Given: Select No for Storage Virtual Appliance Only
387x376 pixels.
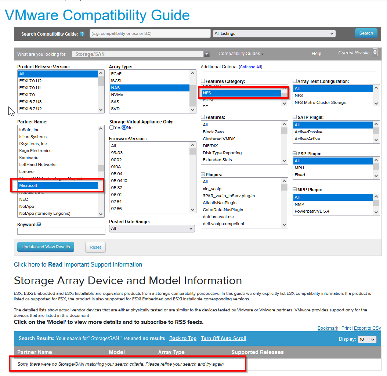Looking at the screenshot, I should point(124,127).
